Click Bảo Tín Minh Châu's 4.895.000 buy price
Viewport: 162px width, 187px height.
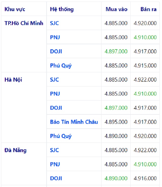click(116, 122)
